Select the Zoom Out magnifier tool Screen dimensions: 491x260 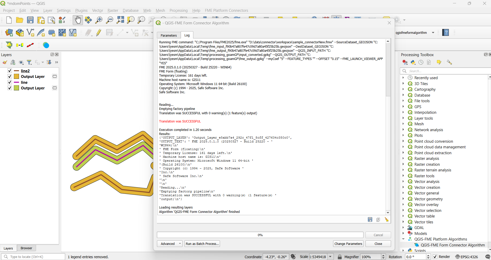click(110, 20)
